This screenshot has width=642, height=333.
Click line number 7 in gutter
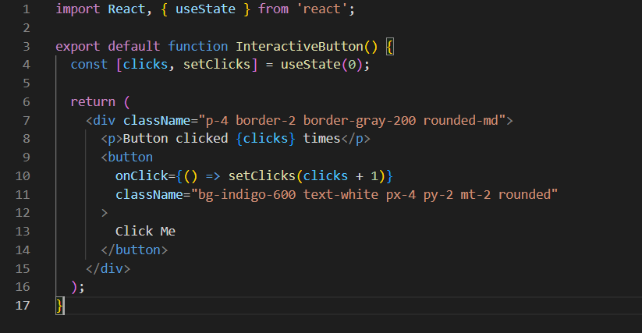point(27,120)
